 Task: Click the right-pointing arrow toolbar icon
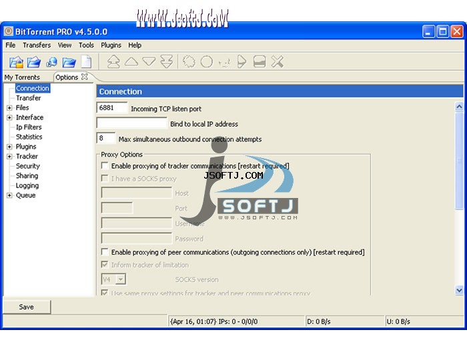click(x=242, y=61)
